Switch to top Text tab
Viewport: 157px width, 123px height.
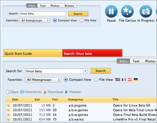click(43, 6)
